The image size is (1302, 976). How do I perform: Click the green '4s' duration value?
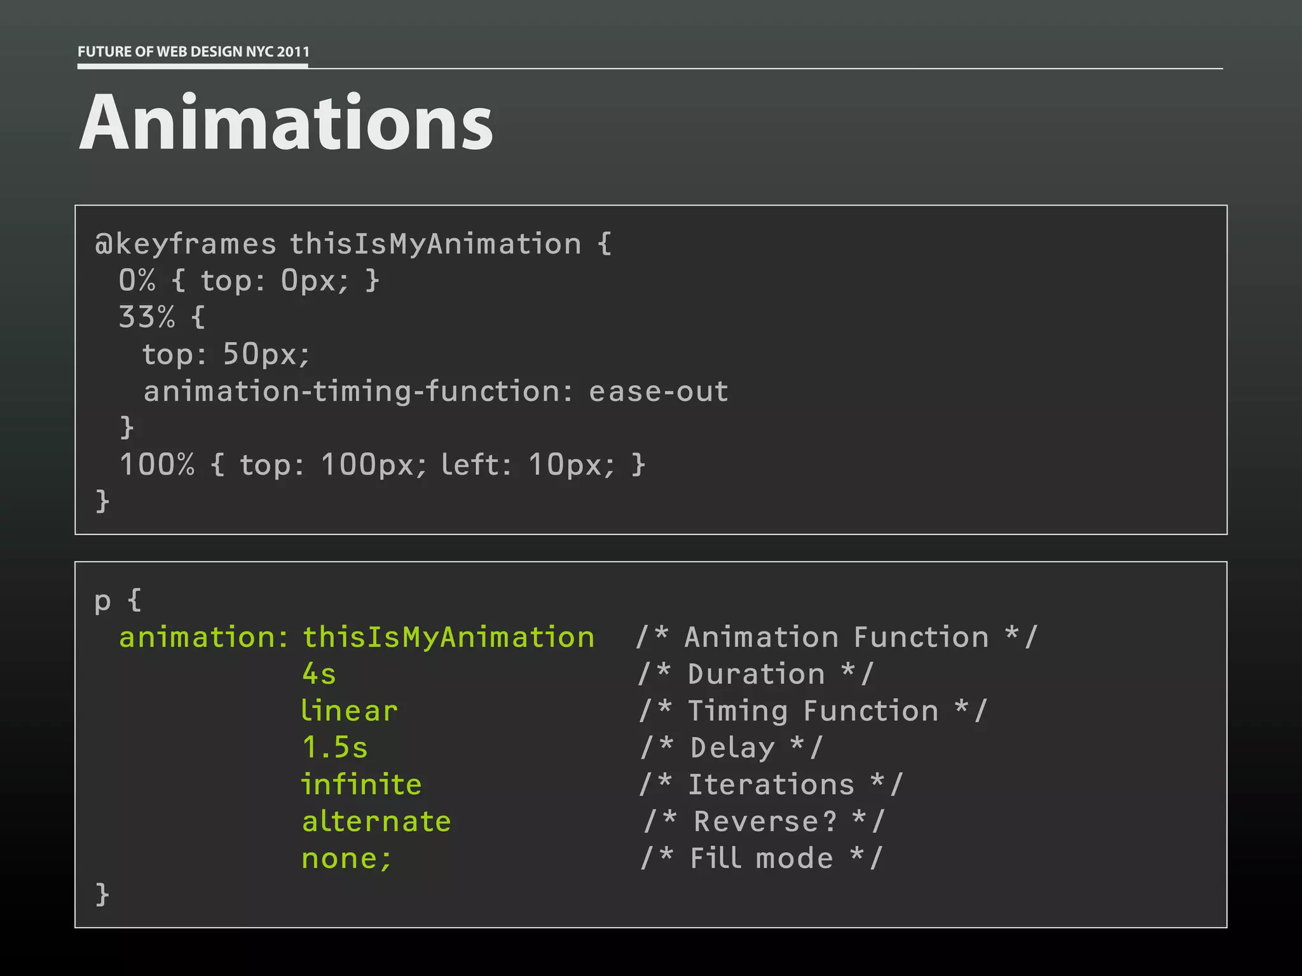pyautogui.click(x=319, y=674)
